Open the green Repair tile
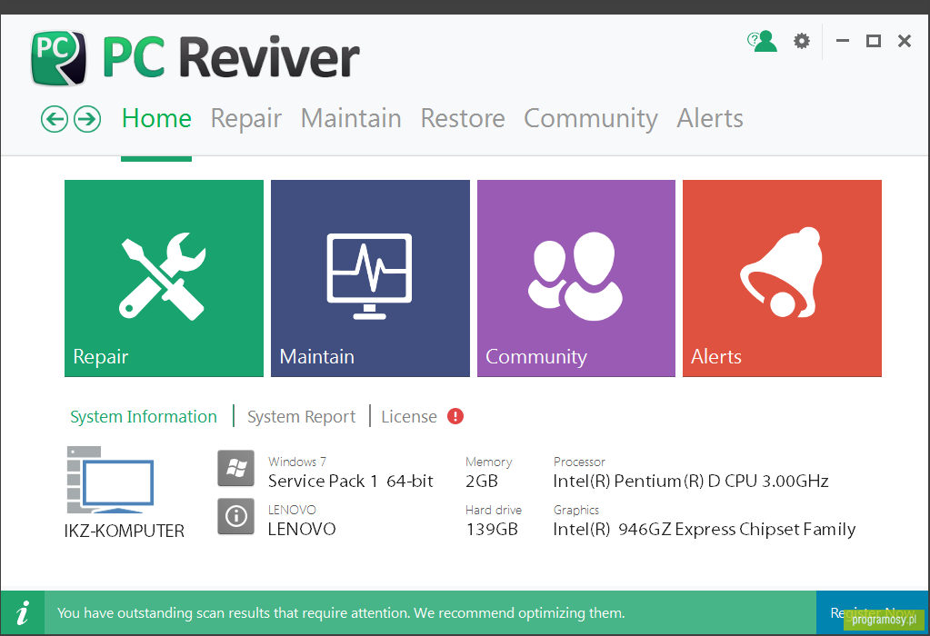Viewport: 930px width, 636px height. pos(164,278)
